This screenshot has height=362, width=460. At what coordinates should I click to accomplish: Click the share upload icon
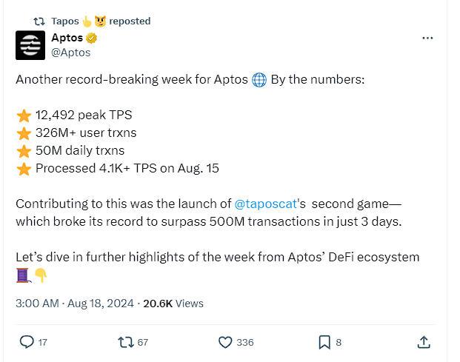(x=424, y=342)
